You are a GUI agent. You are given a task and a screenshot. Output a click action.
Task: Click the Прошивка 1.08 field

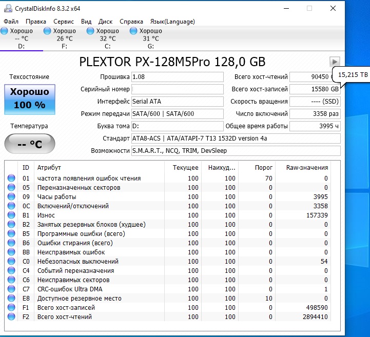(x=177, y=77)
